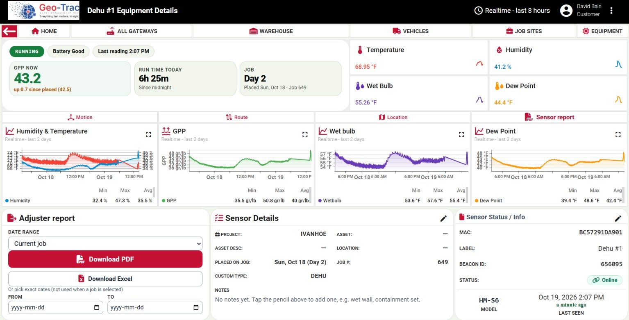
Task: Expand the Humidity & Temperature chart fullscreen
Action: (148, 134)
